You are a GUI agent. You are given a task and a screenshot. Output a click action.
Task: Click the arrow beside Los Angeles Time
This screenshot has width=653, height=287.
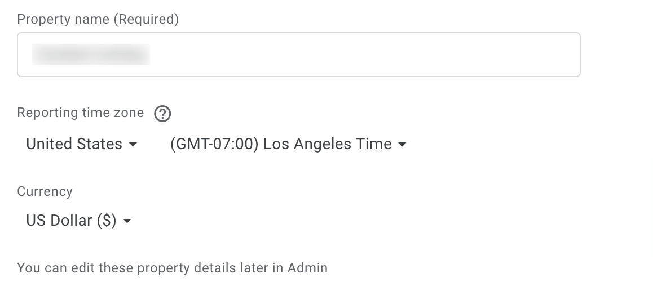[402, 145]
